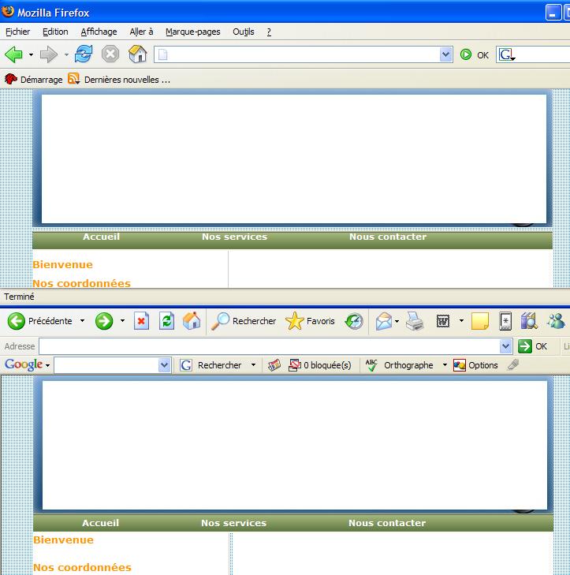Click Accueil link in Firefox page

pyautogui.click(x=101, y=237)
